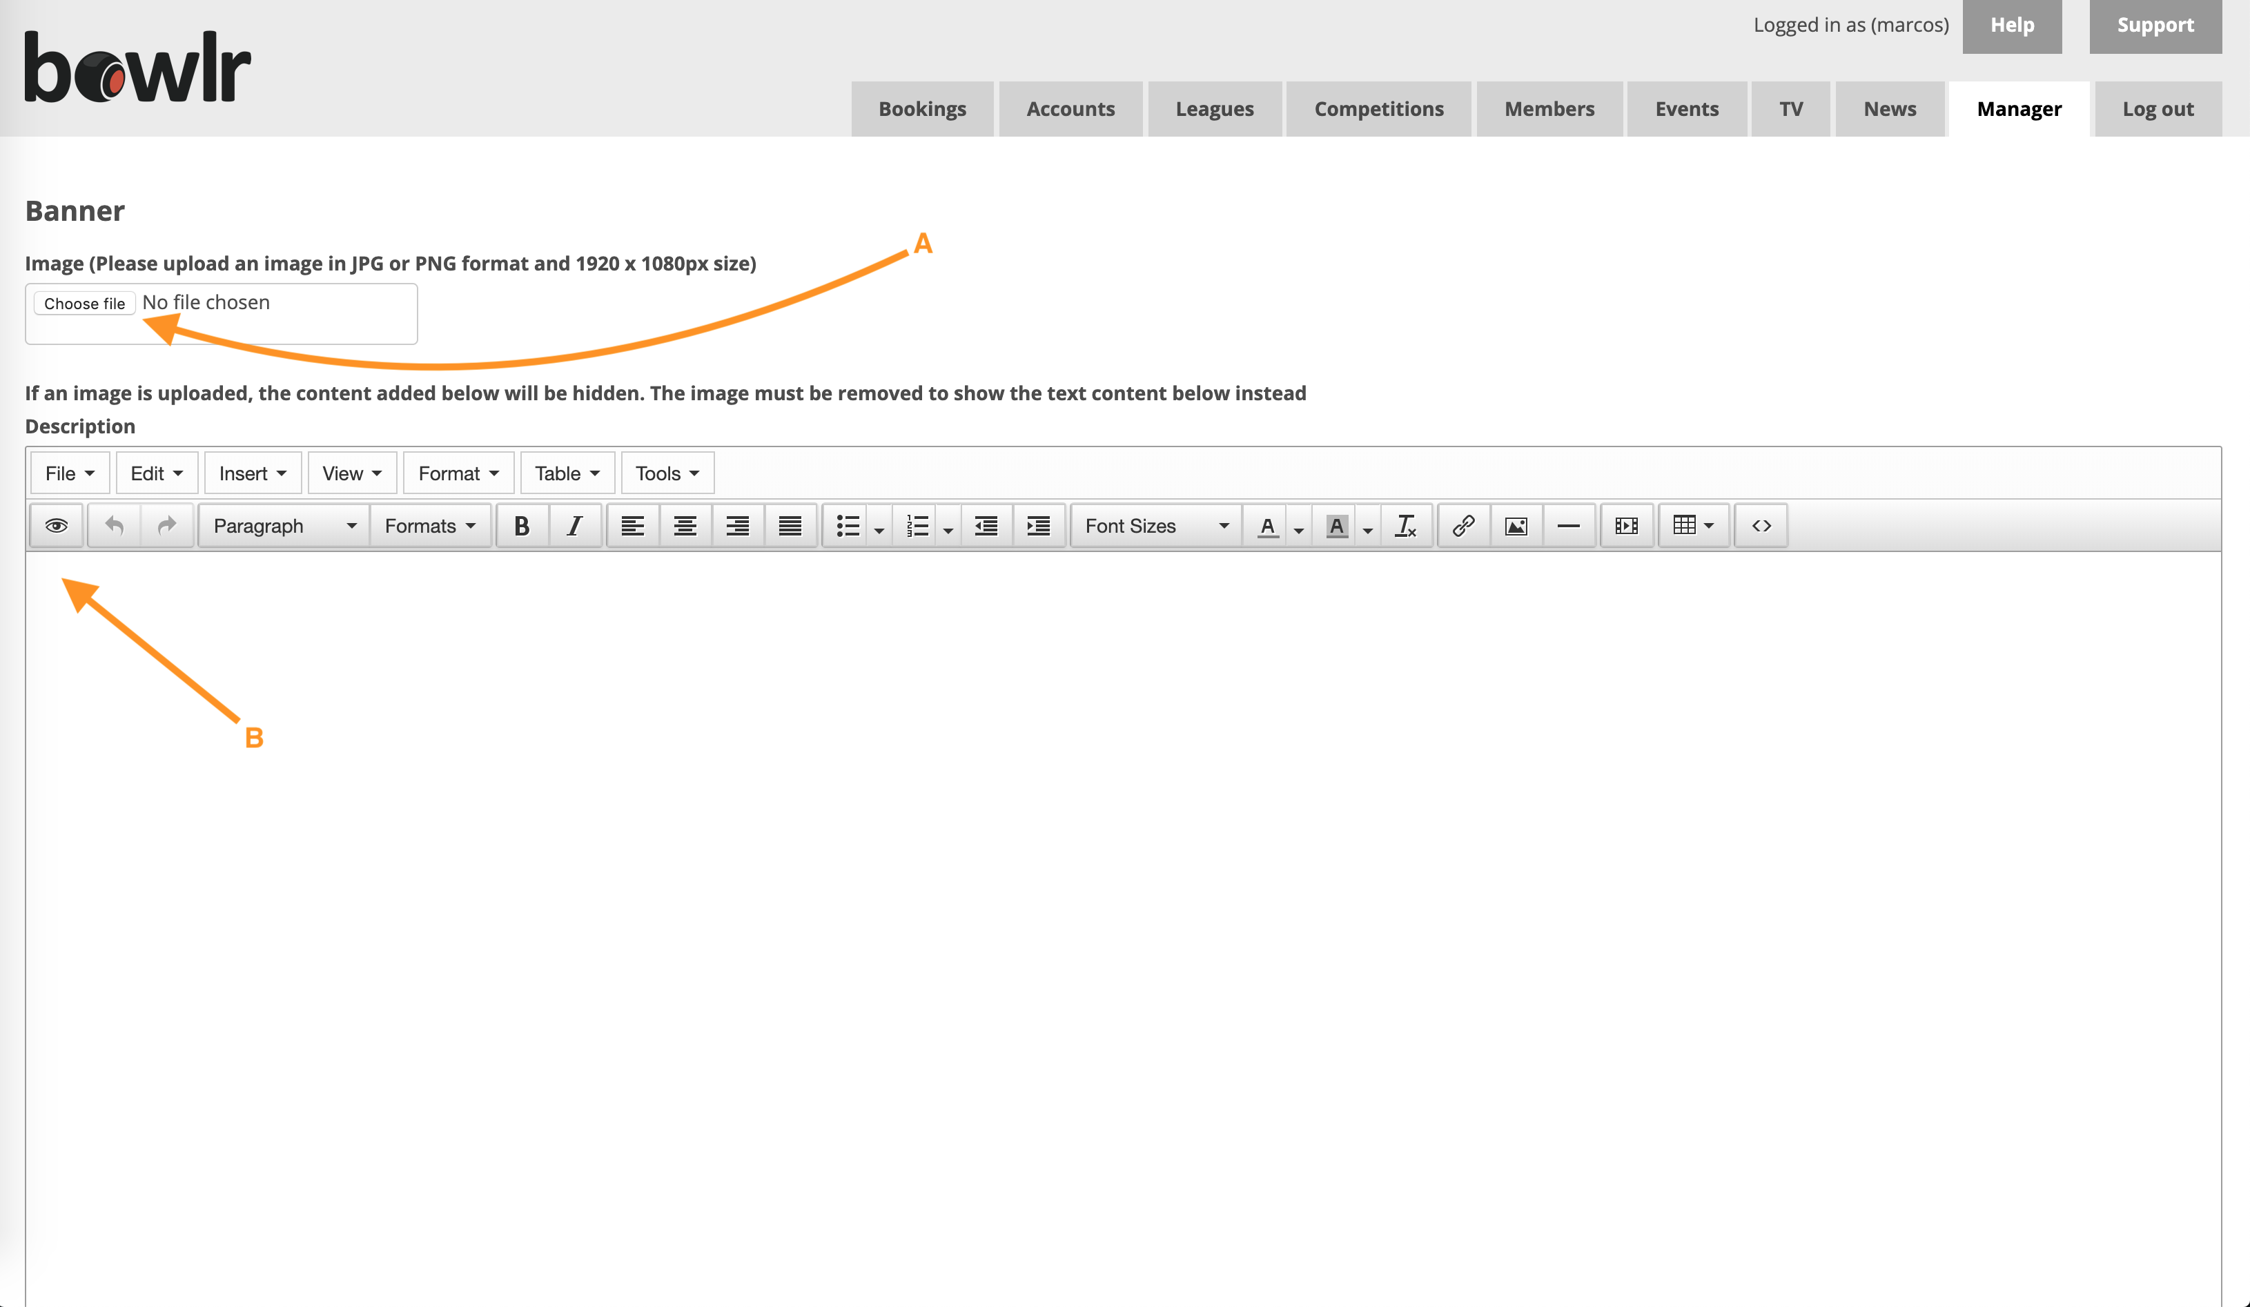The height and width of the screenshot is (1307, 2250).
Task: Open the Formats dropdown
Action: click(x=431, y=525)
